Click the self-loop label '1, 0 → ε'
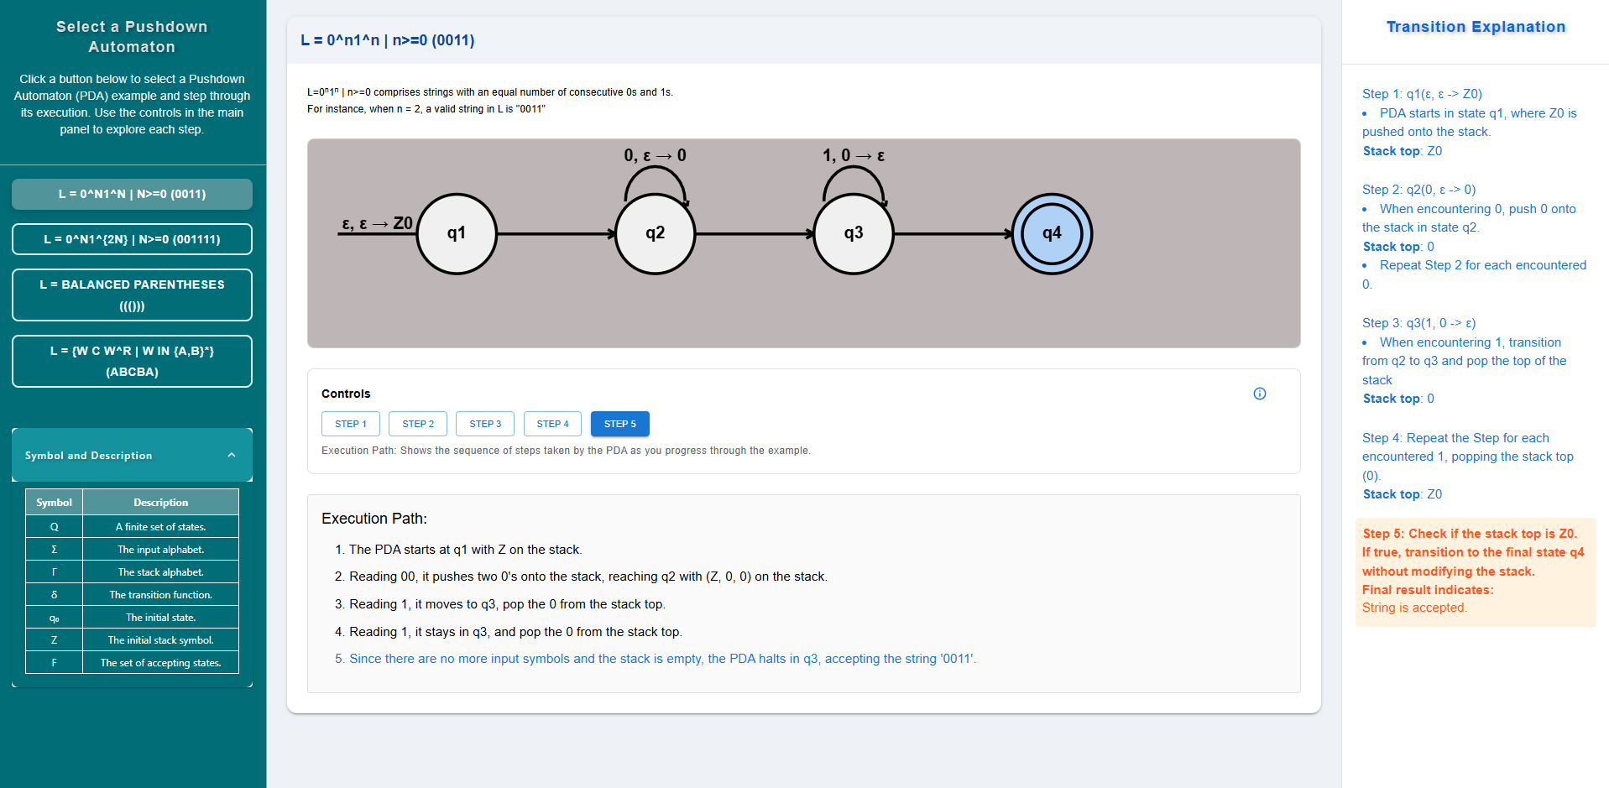The image size is (1609, 788). pos(854,154)
